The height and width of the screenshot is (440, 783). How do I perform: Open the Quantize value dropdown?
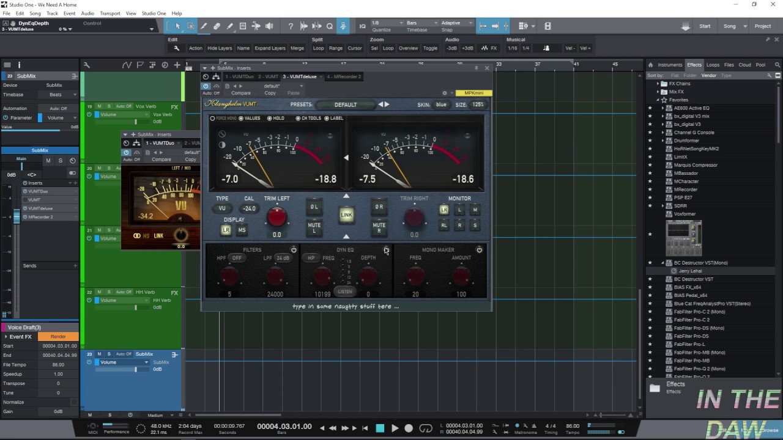[385, 23]
